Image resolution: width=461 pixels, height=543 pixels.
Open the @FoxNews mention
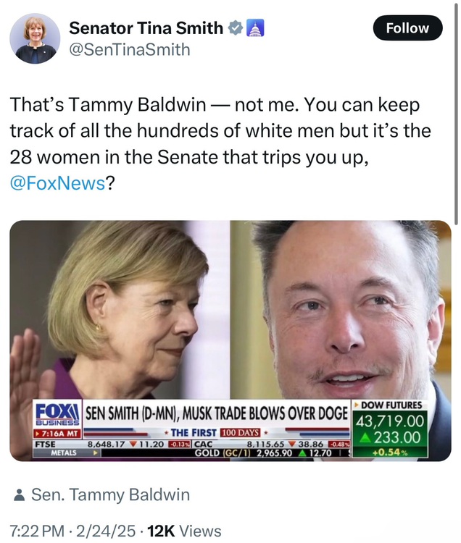pyautogui.click(x=57, y=183)
